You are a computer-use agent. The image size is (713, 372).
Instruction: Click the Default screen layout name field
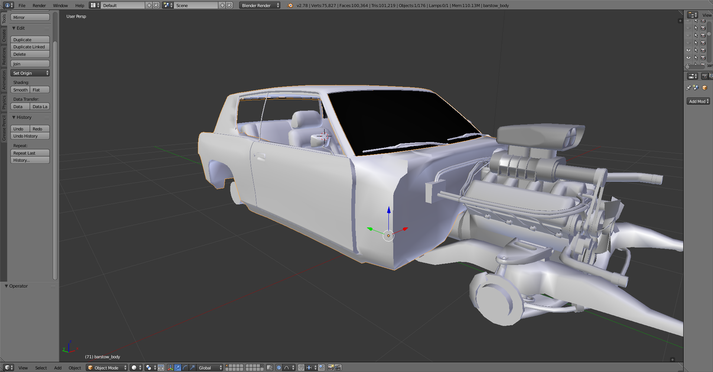click(123, 6)
